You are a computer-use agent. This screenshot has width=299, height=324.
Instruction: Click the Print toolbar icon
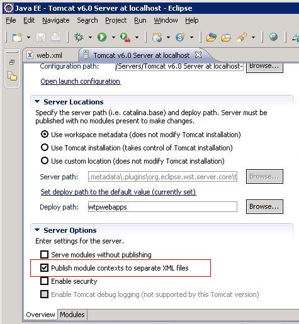55,38
